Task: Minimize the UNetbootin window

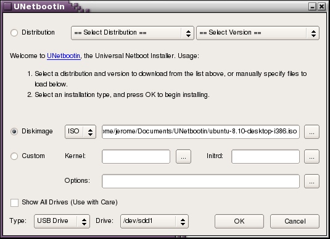Action: [x=313, y=7]
